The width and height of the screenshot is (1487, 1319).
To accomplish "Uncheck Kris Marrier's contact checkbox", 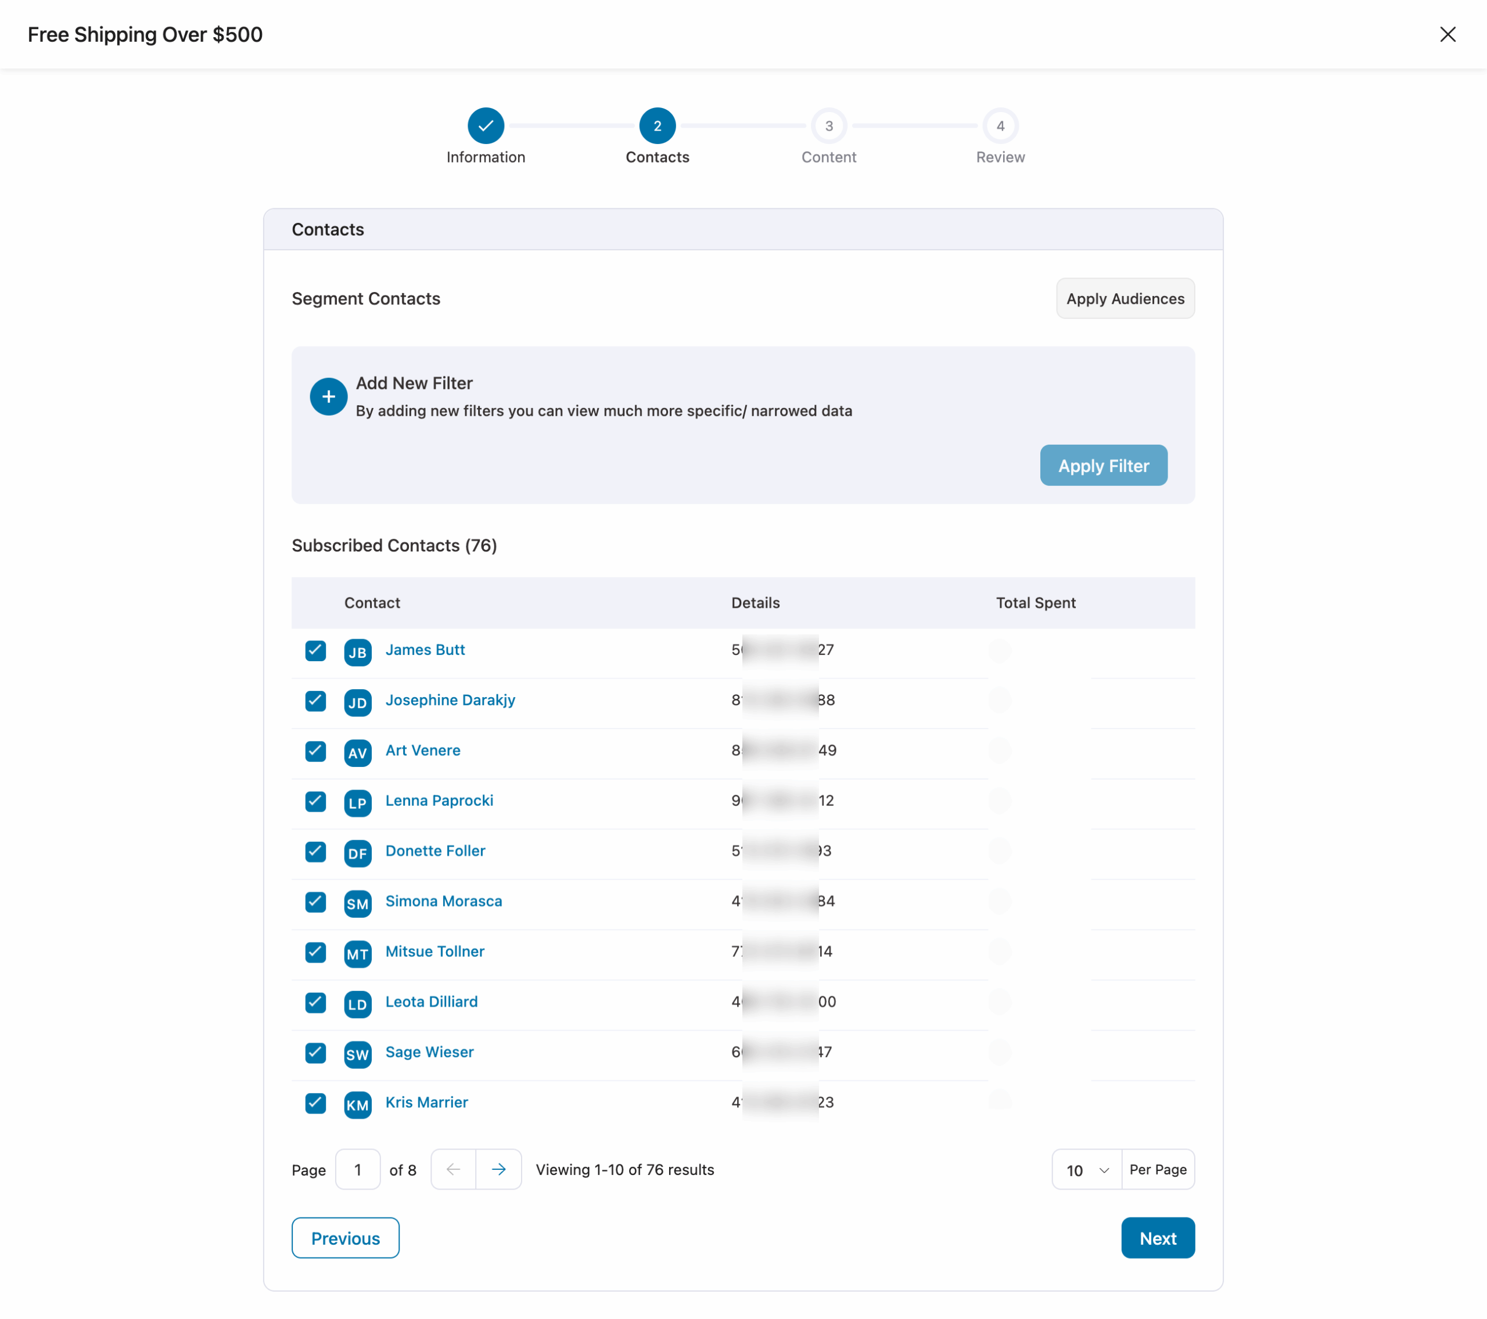I will pyautogui.click(x=315, y=1103).
